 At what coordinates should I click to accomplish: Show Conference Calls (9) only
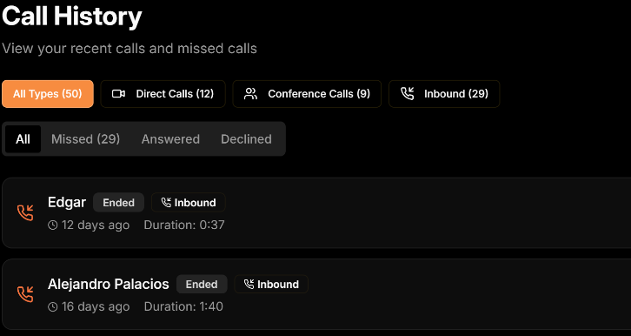[307, 94]
